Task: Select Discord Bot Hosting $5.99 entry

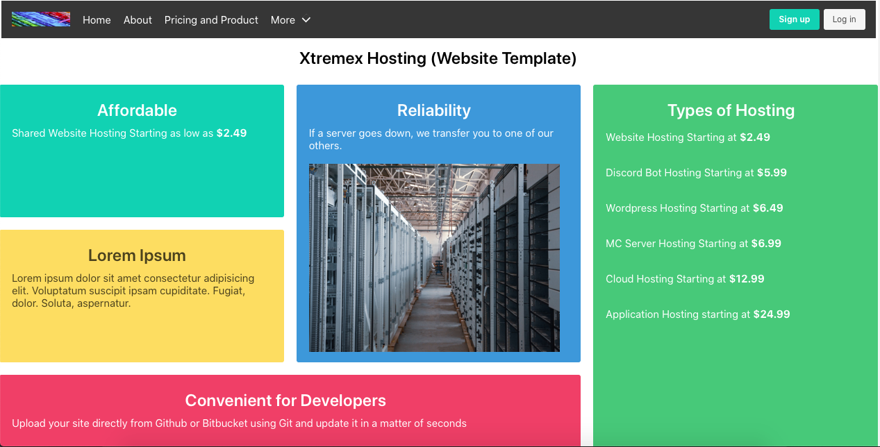Action: (x=696, y=173)
